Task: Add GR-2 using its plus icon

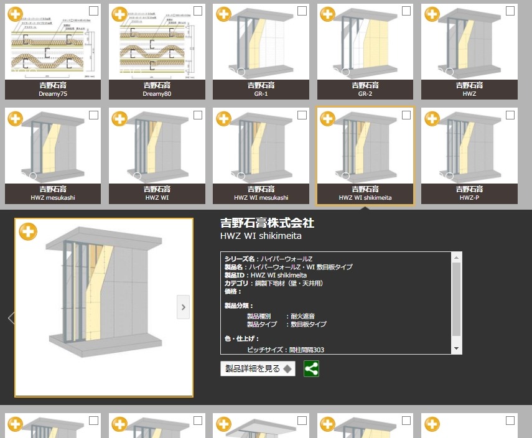Action: [x=328, y=14]
